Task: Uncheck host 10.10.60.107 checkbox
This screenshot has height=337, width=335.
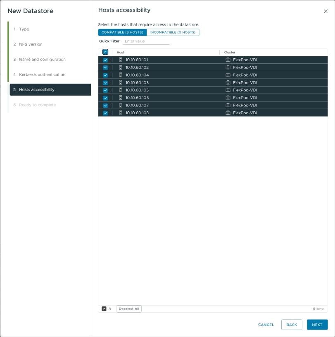Action: click(105, 106)
